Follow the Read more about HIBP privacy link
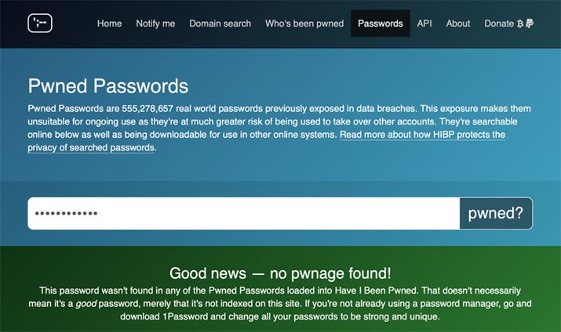This screenshot has height=332, width=561. 421,135
